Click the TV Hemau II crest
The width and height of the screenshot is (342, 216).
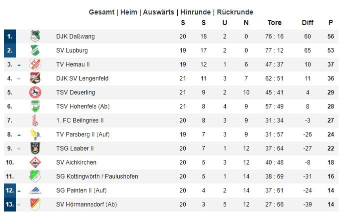[x=35, y=64]
